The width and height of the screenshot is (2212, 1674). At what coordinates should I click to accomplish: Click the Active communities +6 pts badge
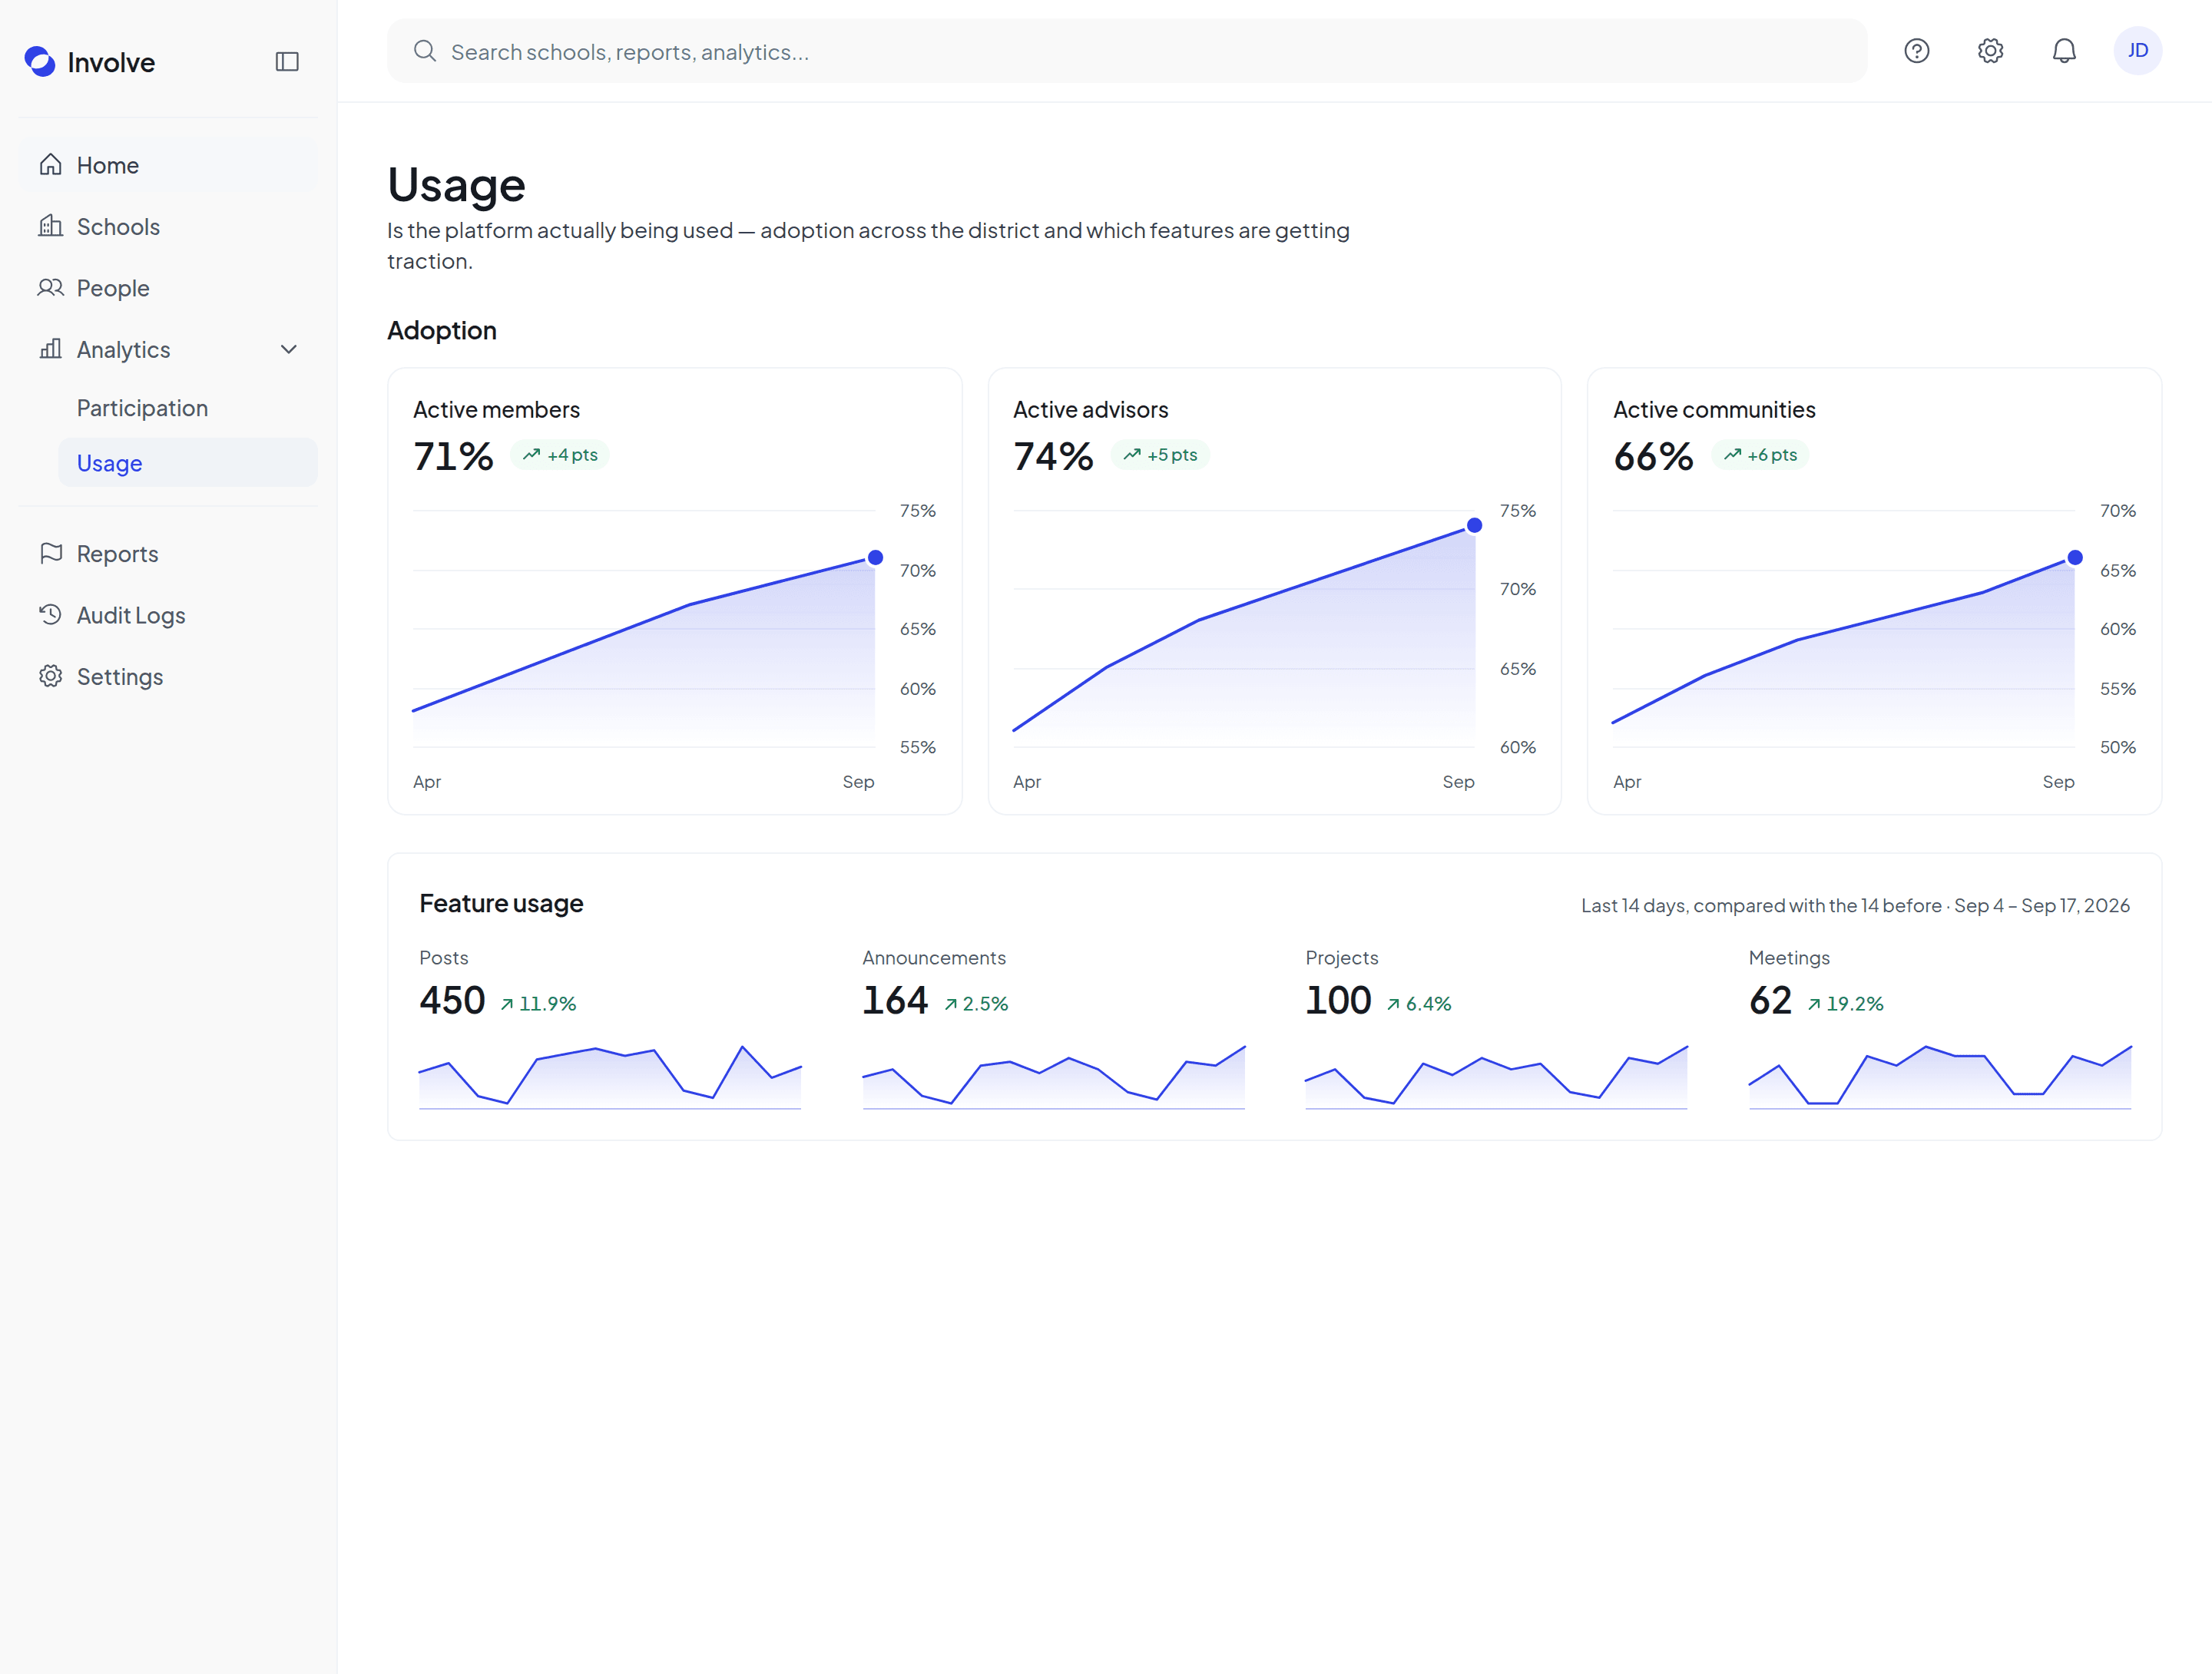[1760, 455]
